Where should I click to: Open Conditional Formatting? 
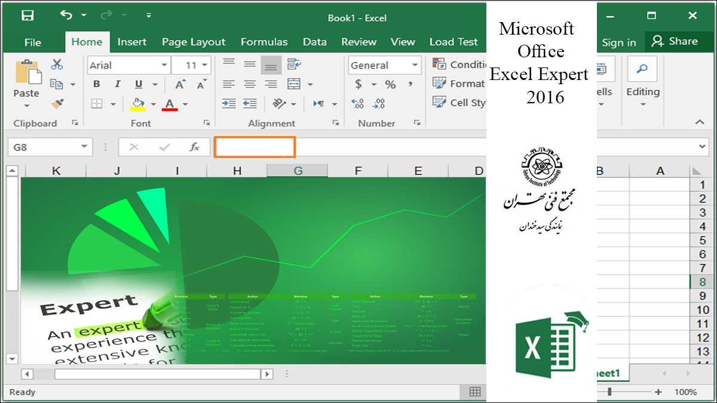point(459,64)
